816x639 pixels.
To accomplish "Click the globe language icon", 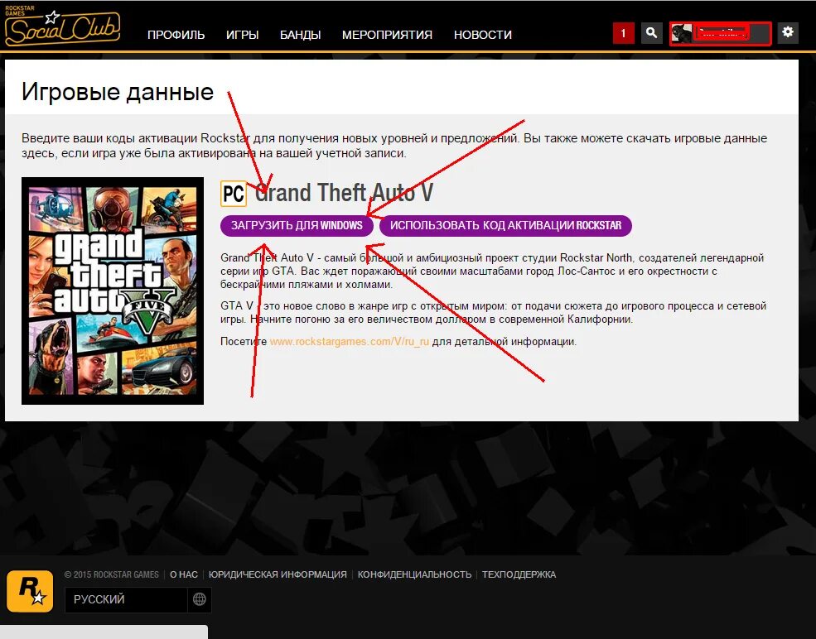I will [200, 599].
